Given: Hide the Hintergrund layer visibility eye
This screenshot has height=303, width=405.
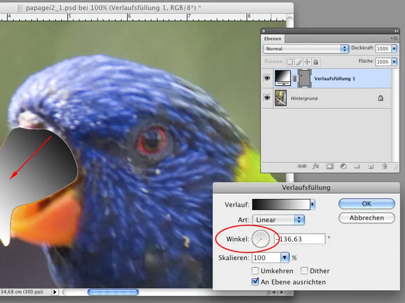Looking at the screenshot, I should (x=267, y=98).
